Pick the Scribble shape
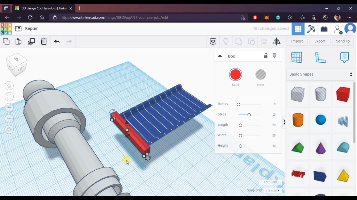Screen dimensions: 357x200 [343, 121]
